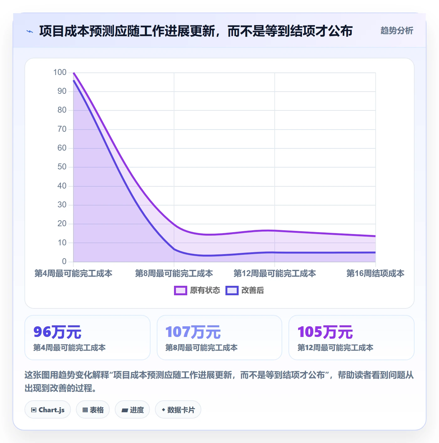Click the 50 value on the y-axis
439x443 pixels.
coord(62,167)
